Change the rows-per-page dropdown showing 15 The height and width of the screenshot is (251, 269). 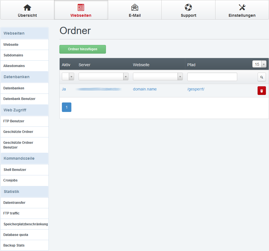(259, 64)
